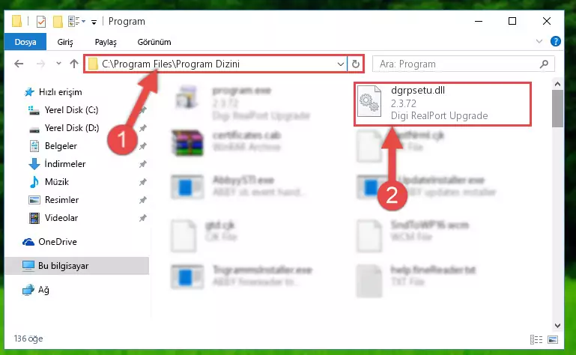
Task: Click the Back navigation arrow
Action: coord(19,64)
